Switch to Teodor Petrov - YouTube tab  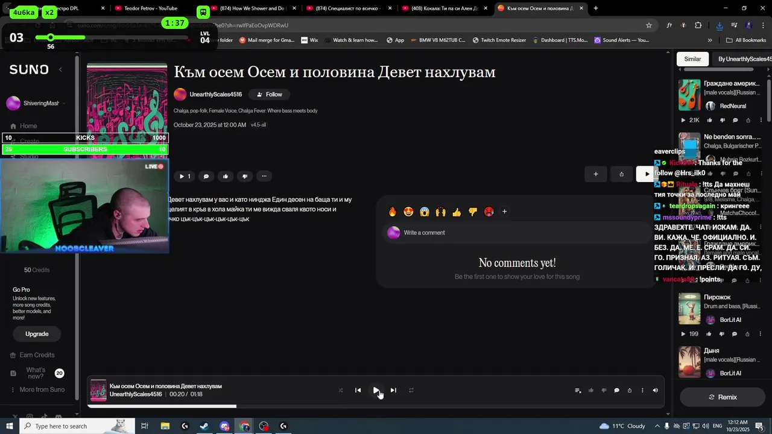[151, 8]
